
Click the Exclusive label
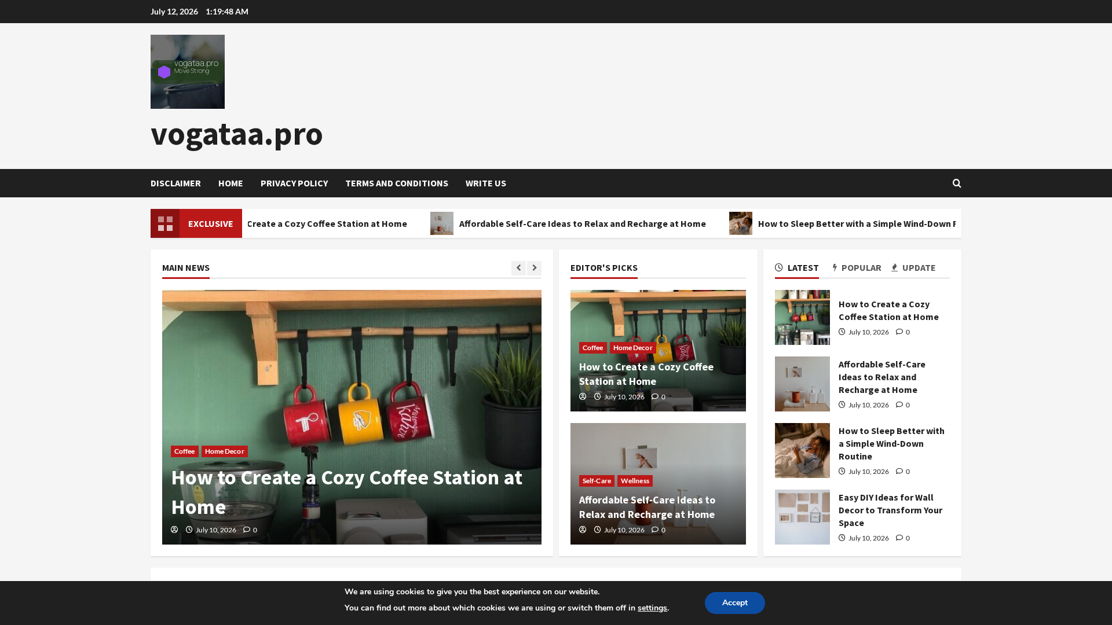[210, 223]
